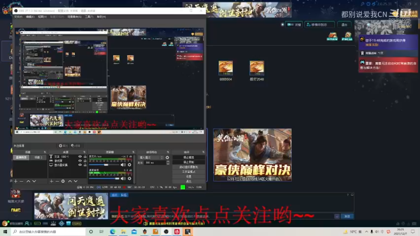The height and width of the screenshot is (236, 420).
Task: Toggle visibility of the text source in OBS
Action: 80,156
